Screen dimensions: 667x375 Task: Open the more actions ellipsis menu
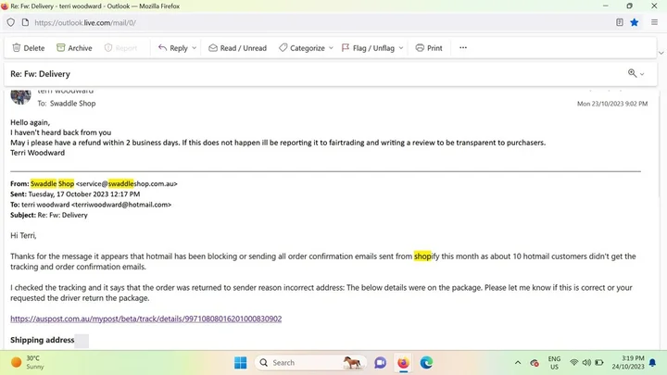click(463, 48)
